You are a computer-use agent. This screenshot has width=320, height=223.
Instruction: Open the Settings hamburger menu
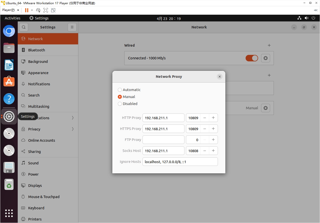[x=72, y=27]
